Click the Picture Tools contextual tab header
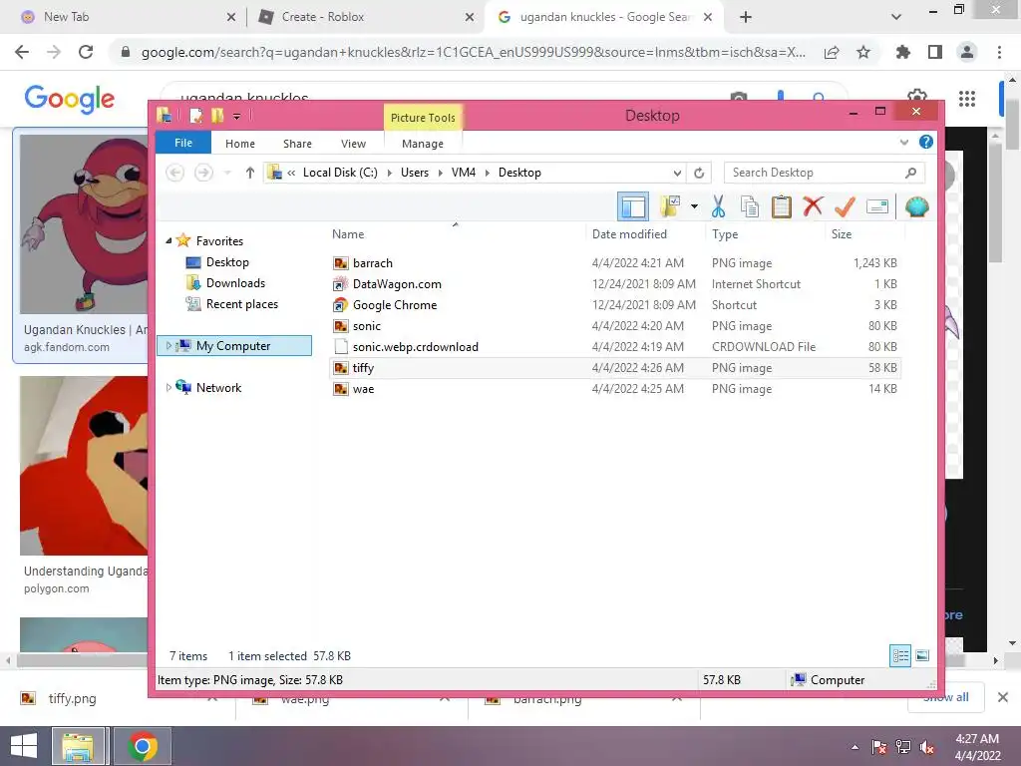The height and width of the screenshot is (766, 1021). [x=423, y=118]
